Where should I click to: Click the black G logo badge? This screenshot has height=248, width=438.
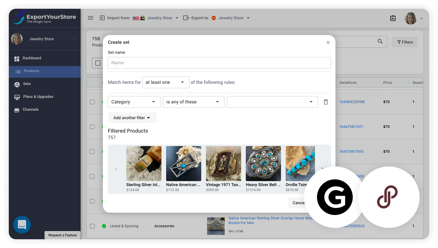coord(335,197)
